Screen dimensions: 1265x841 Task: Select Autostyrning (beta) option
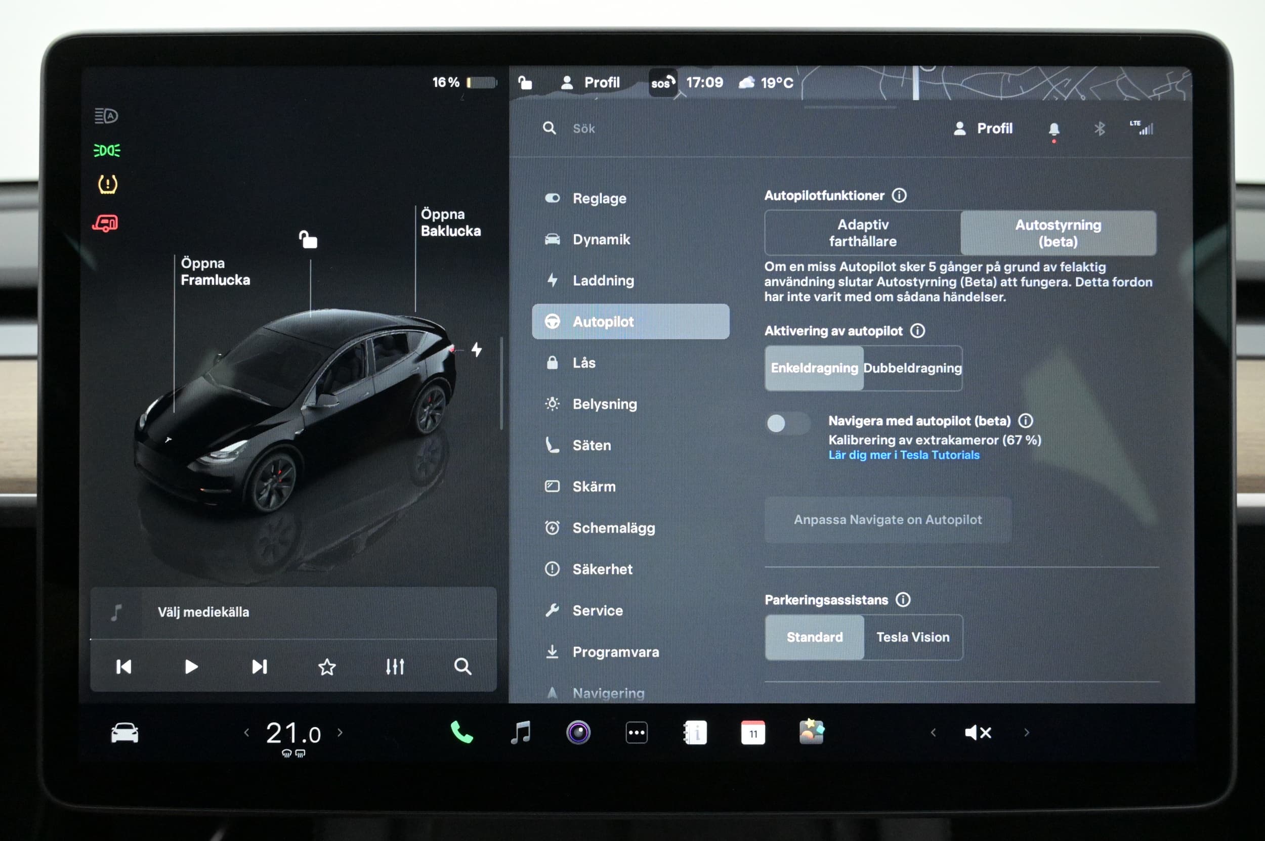pyautogui.click(x=1058, y=233)
